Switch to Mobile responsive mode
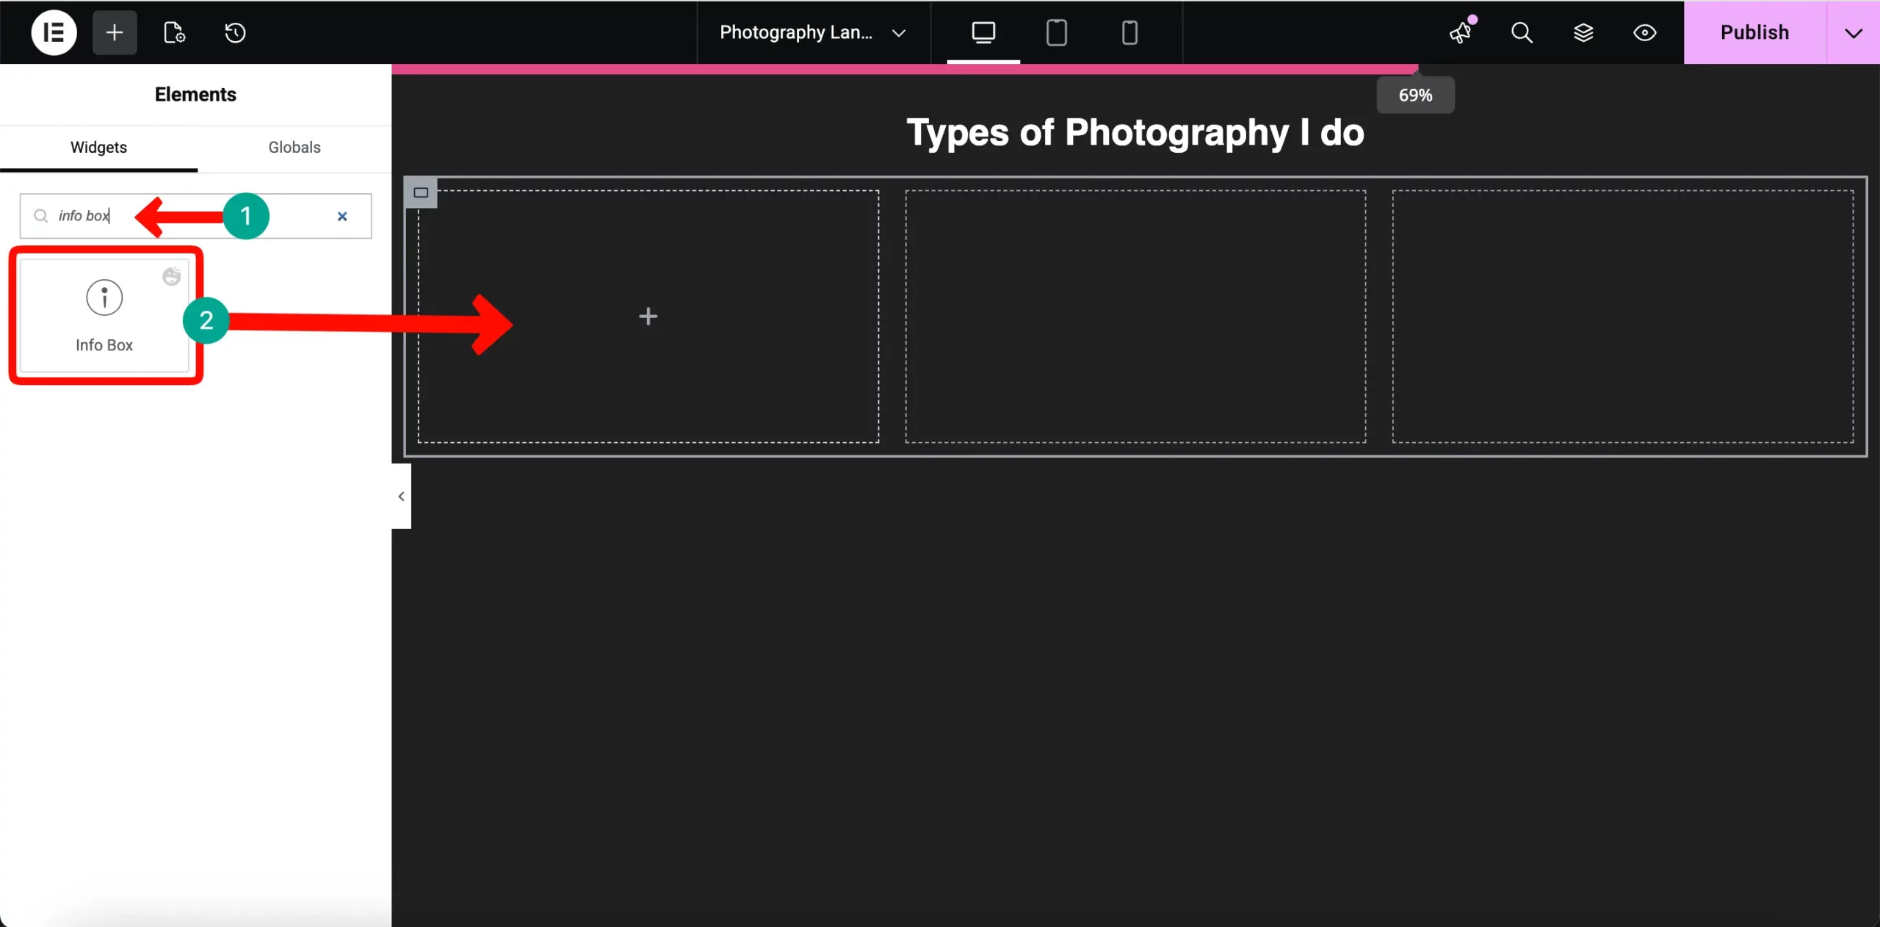The width and height of the screenshot is (1880, 927). (1129, 32)
